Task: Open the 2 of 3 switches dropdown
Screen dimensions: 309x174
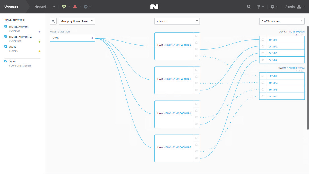Action: 282,22
